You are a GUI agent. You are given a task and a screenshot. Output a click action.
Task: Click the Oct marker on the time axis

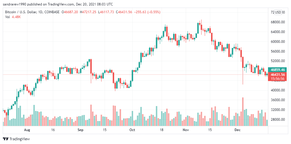(x=132, y=130)
